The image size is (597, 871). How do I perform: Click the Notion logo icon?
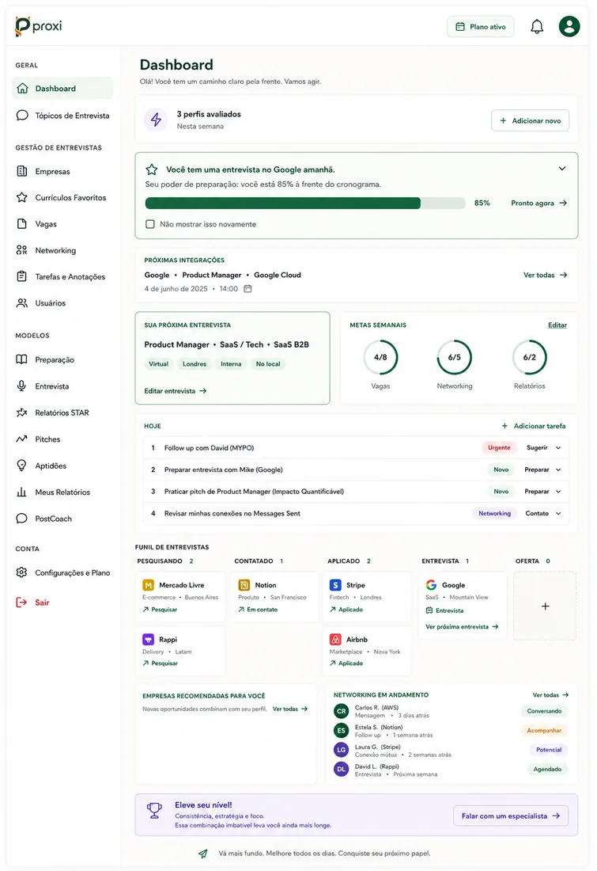[x=244, y=585]
